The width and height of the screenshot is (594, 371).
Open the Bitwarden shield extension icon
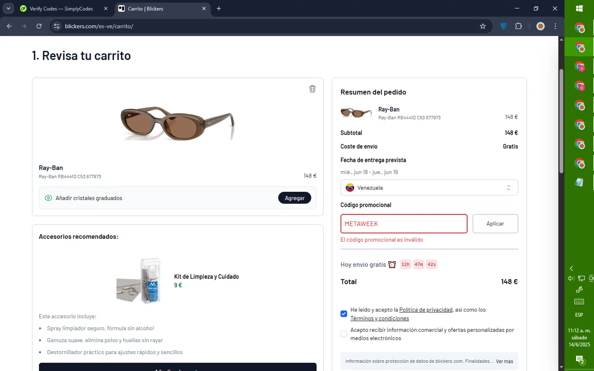coord(503,26)
